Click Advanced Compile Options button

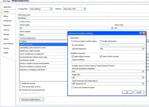[x=32, y=100]
